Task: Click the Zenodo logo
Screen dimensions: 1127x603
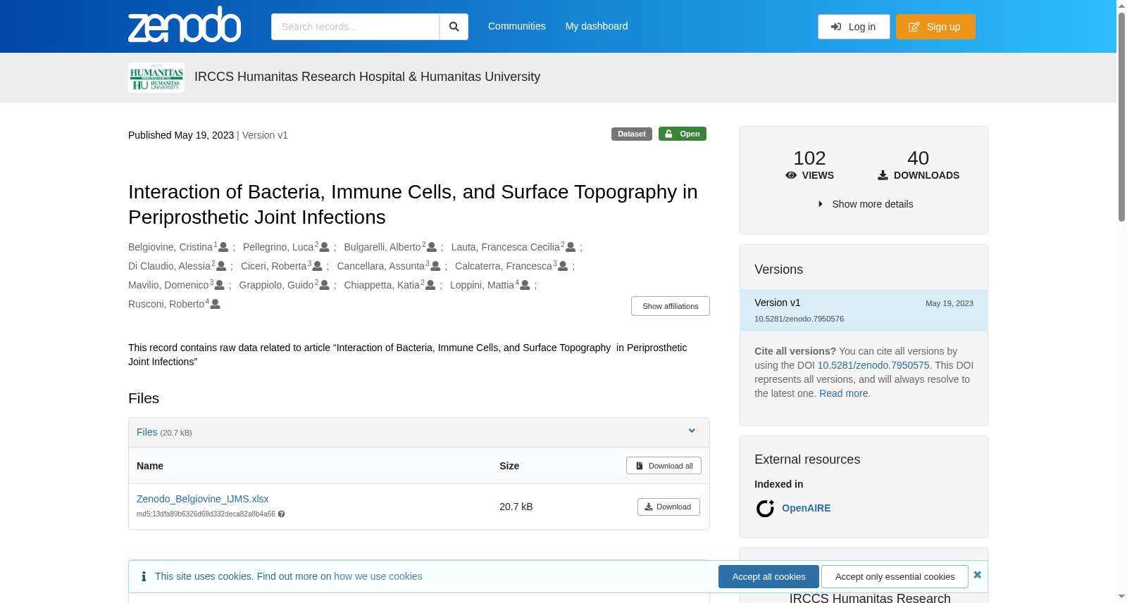Action: pyautogui.click(x=185, y=25)
